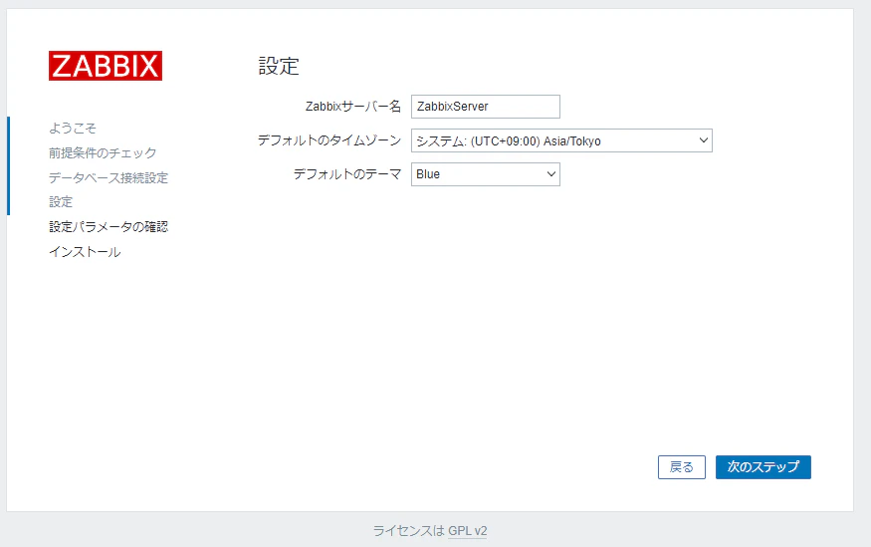Click the Zabbixサーバー名 input field
Screen dimensions: 871x547
click(486, 107)
